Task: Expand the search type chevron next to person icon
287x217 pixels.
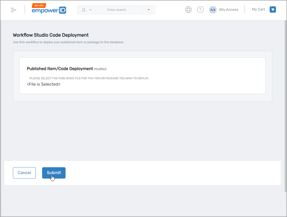Action: coord(90,9)
